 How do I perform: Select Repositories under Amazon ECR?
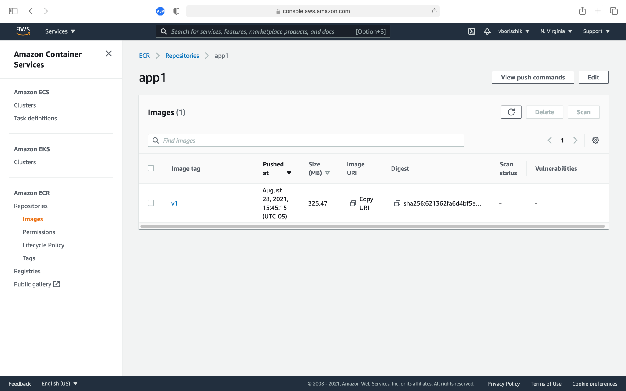31,206
